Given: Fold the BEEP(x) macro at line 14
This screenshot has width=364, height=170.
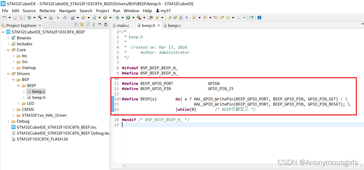Looking at the screenshot, I should (x=120, y=99).
